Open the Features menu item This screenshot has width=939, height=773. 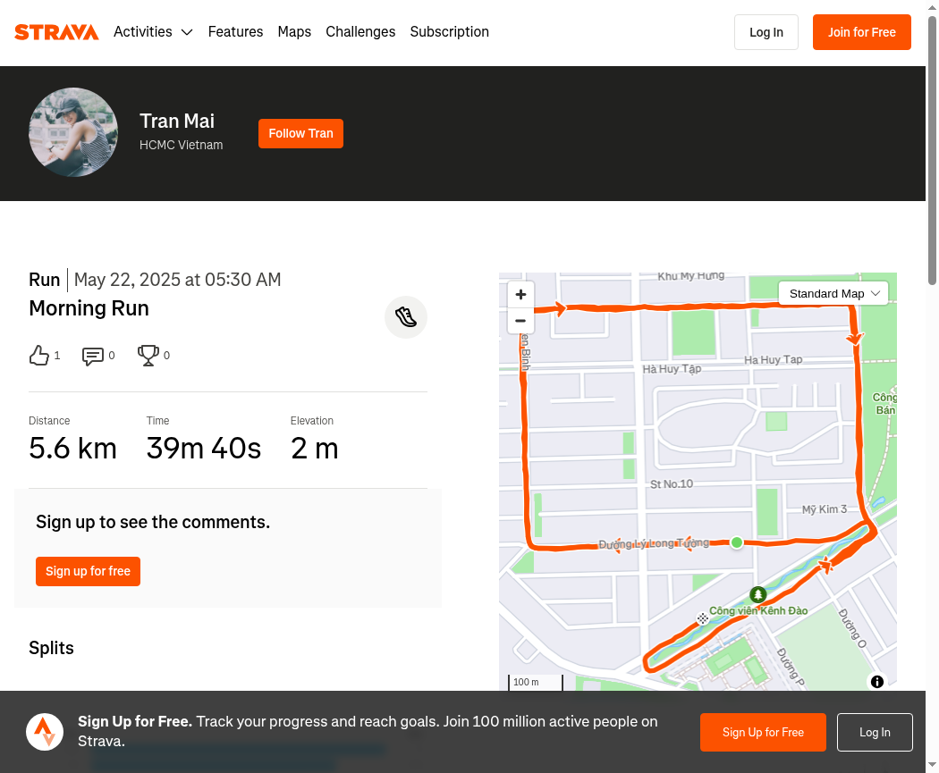point(235,31)
